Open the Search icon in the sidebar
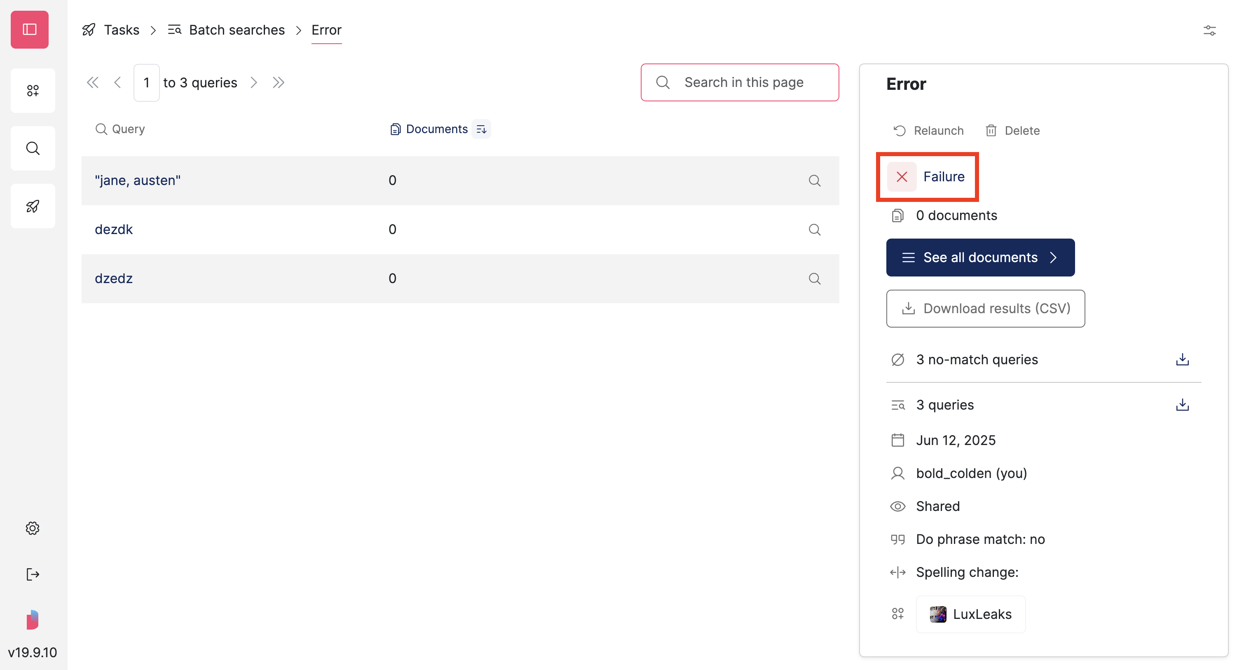The width and height of the screenshot is (1237, 670). [x=33, y=148]
